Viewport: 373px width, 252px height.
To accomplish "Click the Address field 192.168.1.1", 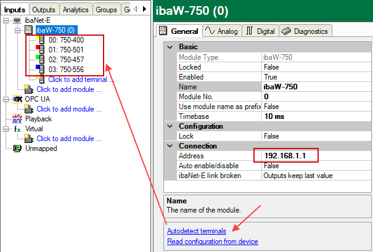I will click(x=286, y=155).
